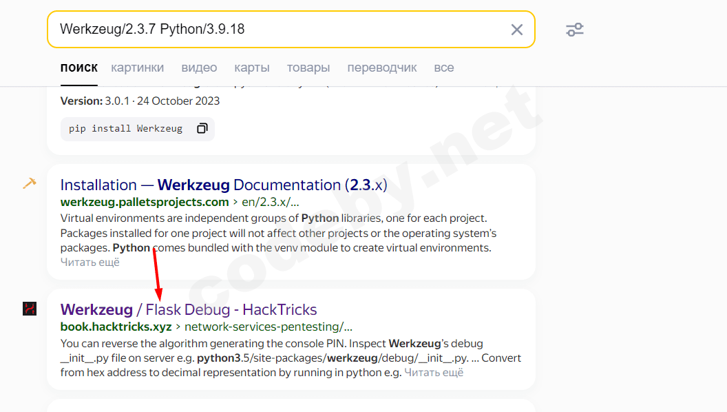Visit werkzeug.palletsprojects.com domain link
This screenshot has height=412, width=727.
click(145, 202)
